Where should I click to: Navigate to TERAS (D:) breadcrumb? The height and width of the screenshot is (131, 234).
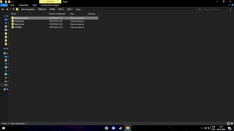pos(42,9)
